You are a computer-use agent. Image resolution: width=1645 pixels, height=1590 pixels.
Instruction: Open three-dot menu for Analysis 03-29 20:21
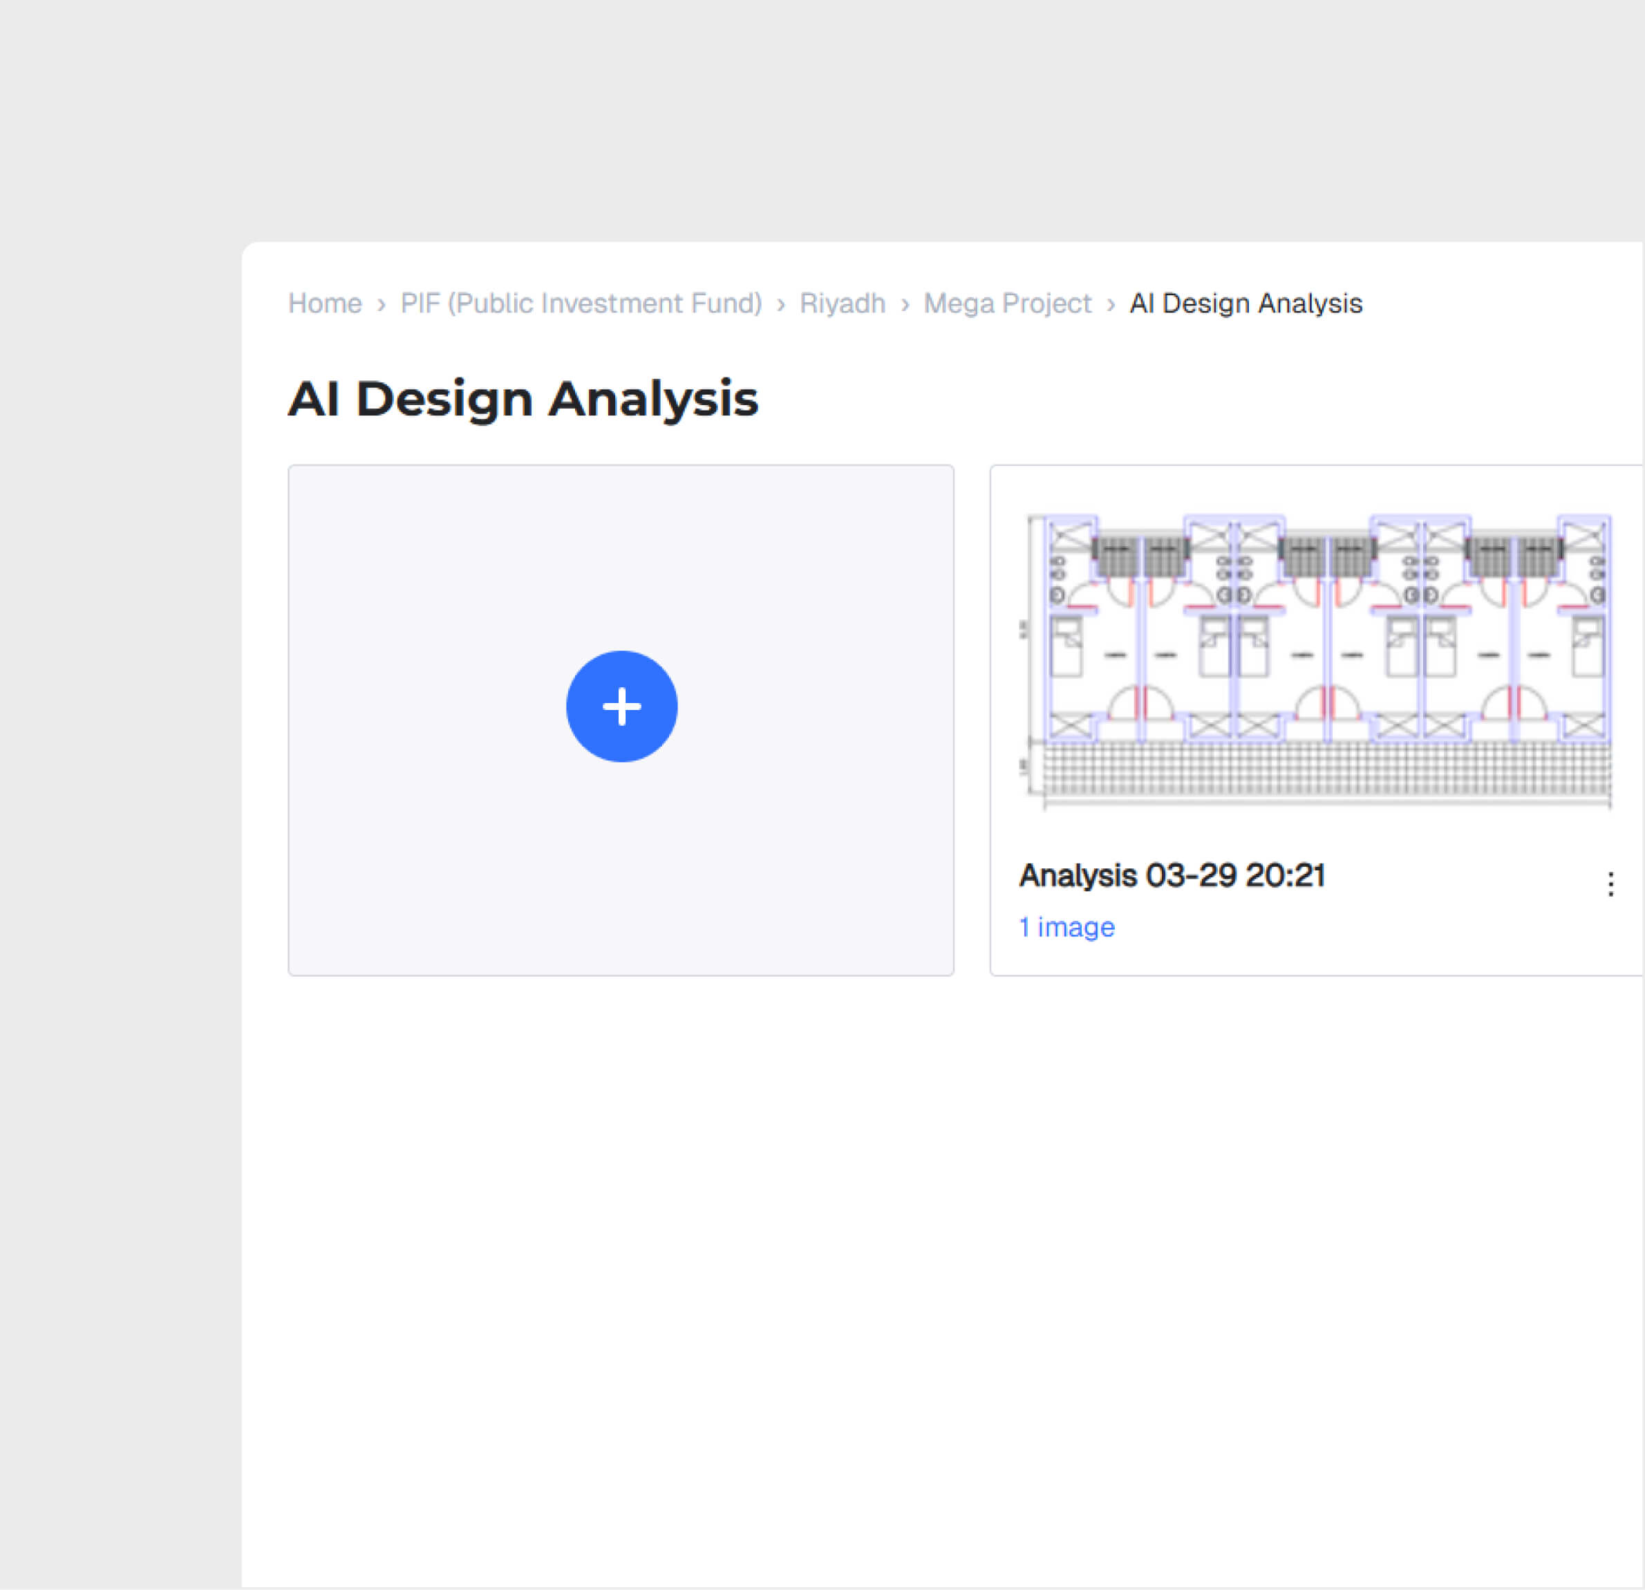click(1609, 884)
